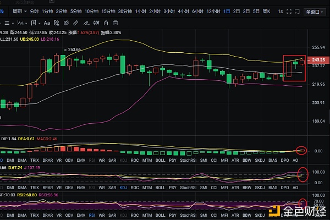Select the freehand brush tool
Viewport: 330px width, 220px height.
(x=86, y=23)
